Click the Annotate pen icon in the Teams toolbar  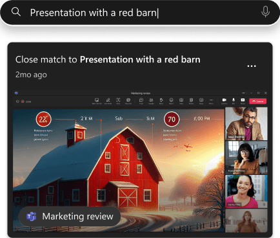coord(108,101)
